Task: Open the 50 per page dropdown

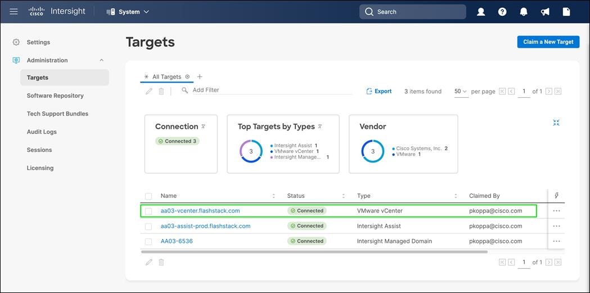Action: 461,92
